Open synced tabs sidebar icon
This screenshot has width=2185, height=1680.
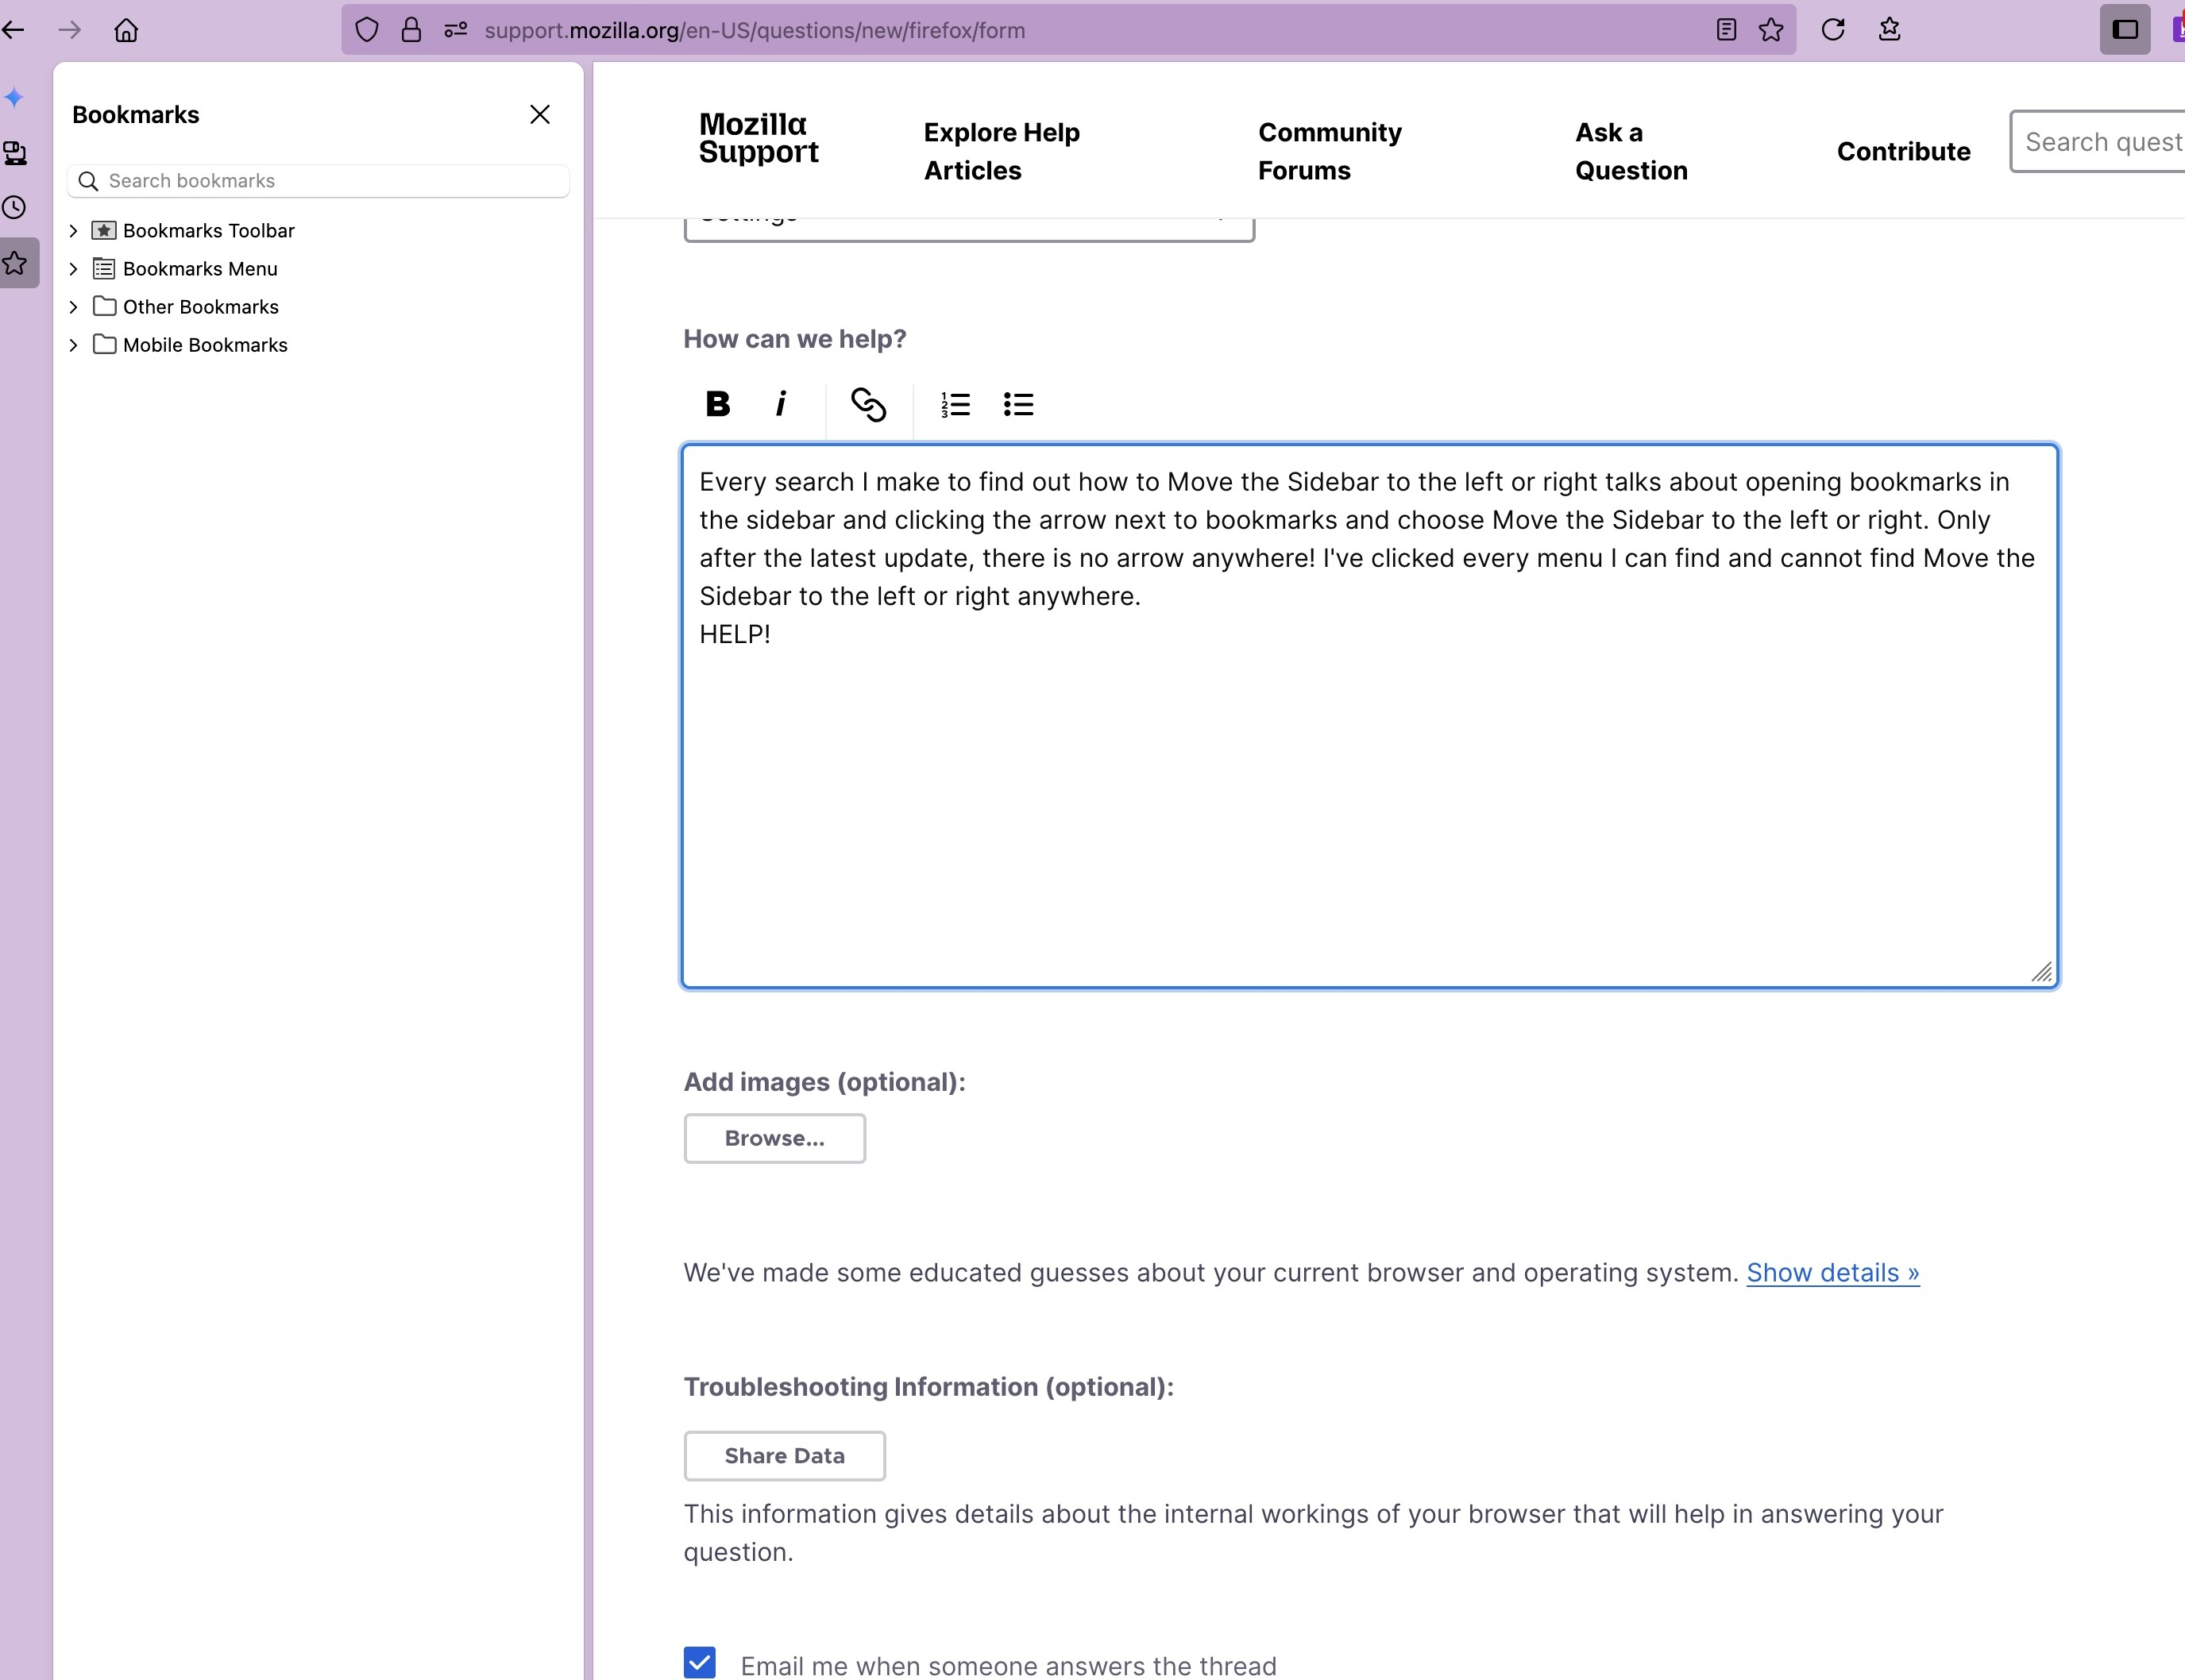[x=15, y=153]
